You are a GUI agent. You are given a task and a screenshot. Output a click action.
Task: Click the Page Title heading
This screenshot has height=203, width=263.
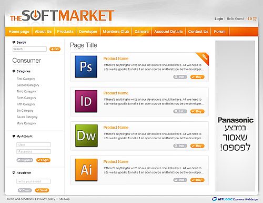pyautogui.click(x=84, y=45)
